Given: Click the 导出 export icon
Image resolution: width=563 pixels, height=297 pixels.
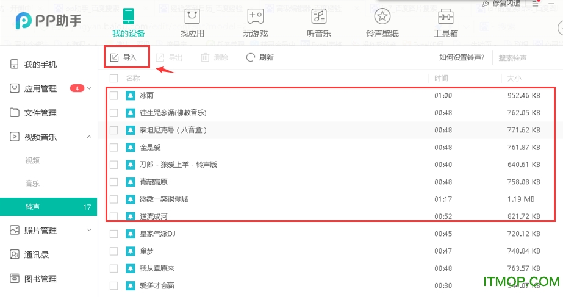Looking at the screenshot, I should (160, 57).
